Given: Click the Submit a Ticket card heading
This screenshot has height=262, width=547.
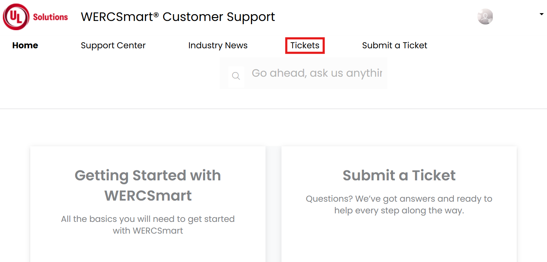Looking at the screenshot, I should click(x=399, y=175).
